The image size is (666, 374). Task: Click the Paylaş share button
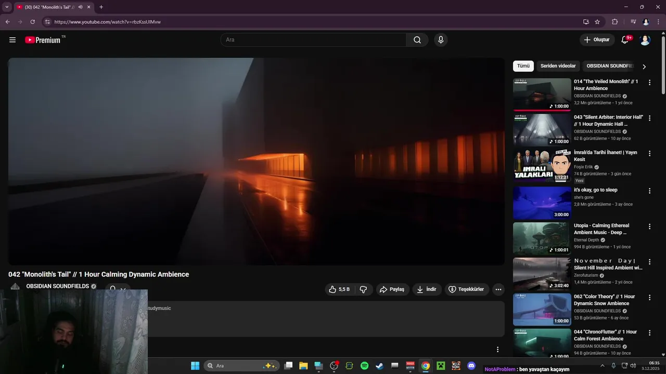click(x=392, y=289)
